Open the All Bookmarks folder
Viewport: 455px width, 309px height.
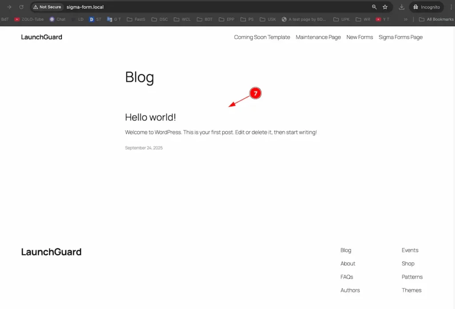[436, 19]
